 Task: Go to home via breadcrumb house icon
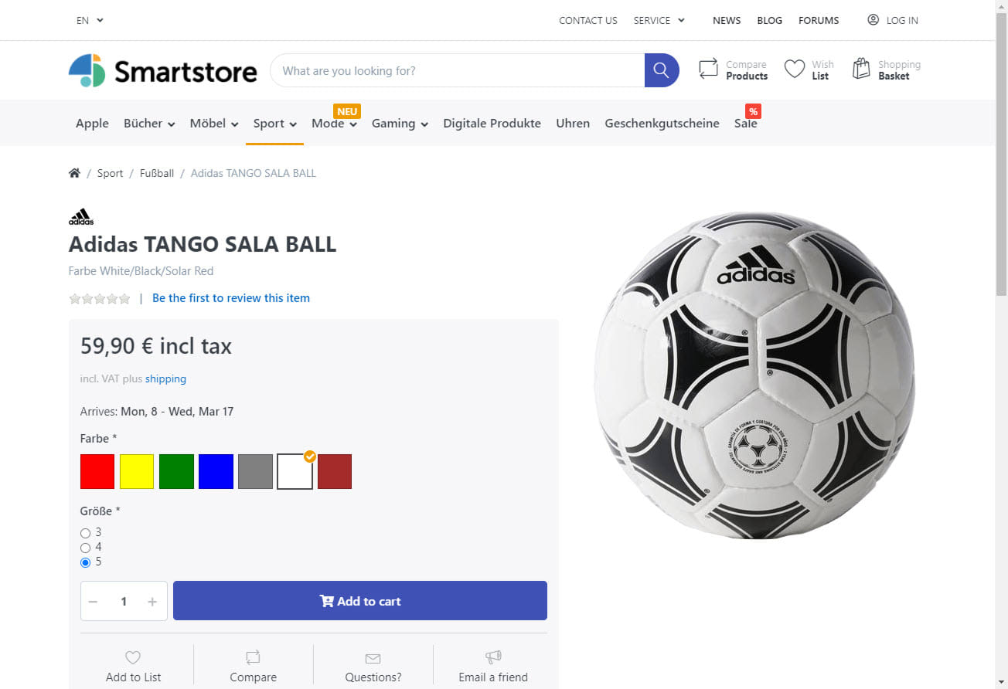tap(74, 173)
